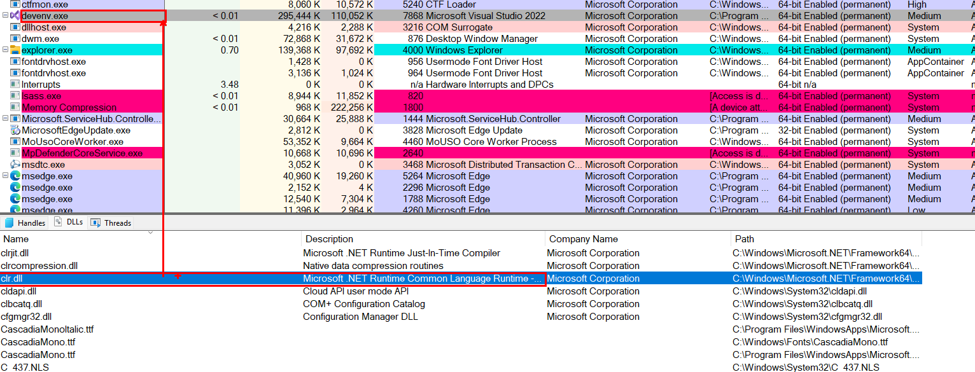This screenshot has height=372, width=975.
Task: Click the MoUsoCoreWorker.exe process icon
Action: click(x=15, y=142)
